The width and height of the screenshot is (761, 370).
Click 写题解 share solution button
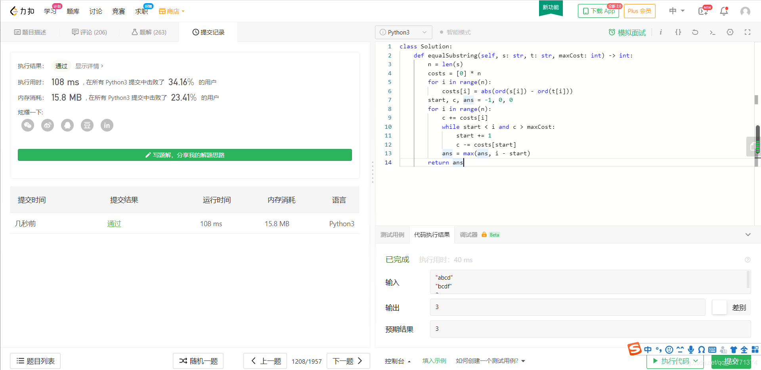pos(185,155)
